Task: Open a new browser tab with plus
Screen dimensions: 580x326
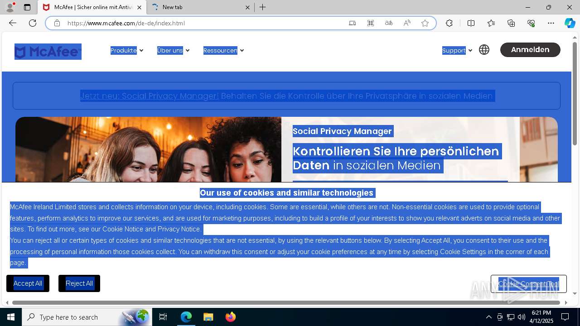Action: [262, 7]
